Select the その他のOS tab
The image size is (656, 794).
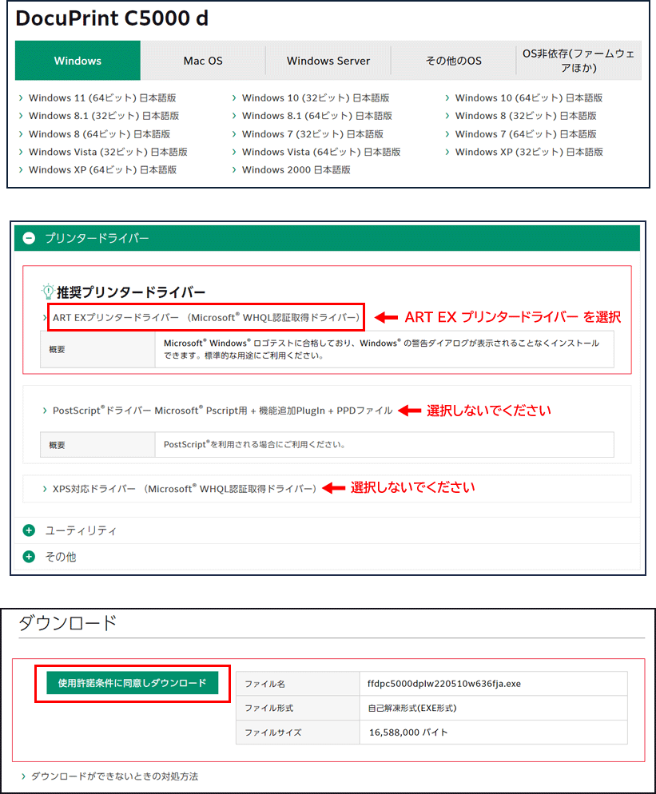pyautogui.click(x=454, y=61)
